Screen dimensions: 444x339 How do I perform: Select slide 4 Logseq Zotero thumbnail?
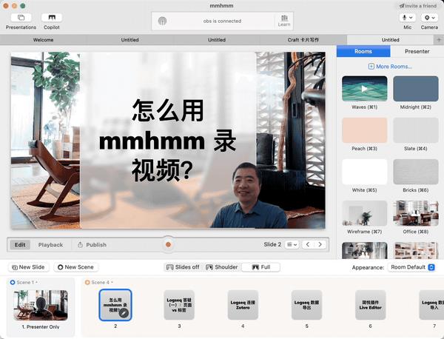(243, 305)
